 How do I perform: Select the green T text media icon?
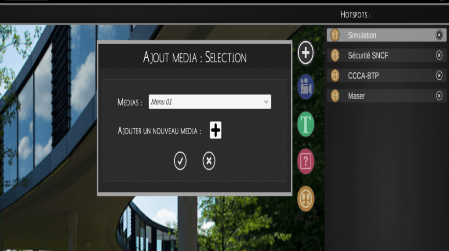(x=306, y=124)
